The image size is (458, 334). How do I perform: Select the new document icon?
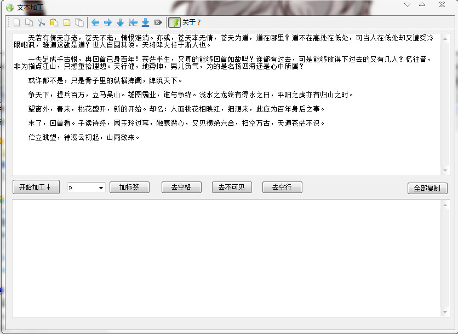click(x=17, y=22)
